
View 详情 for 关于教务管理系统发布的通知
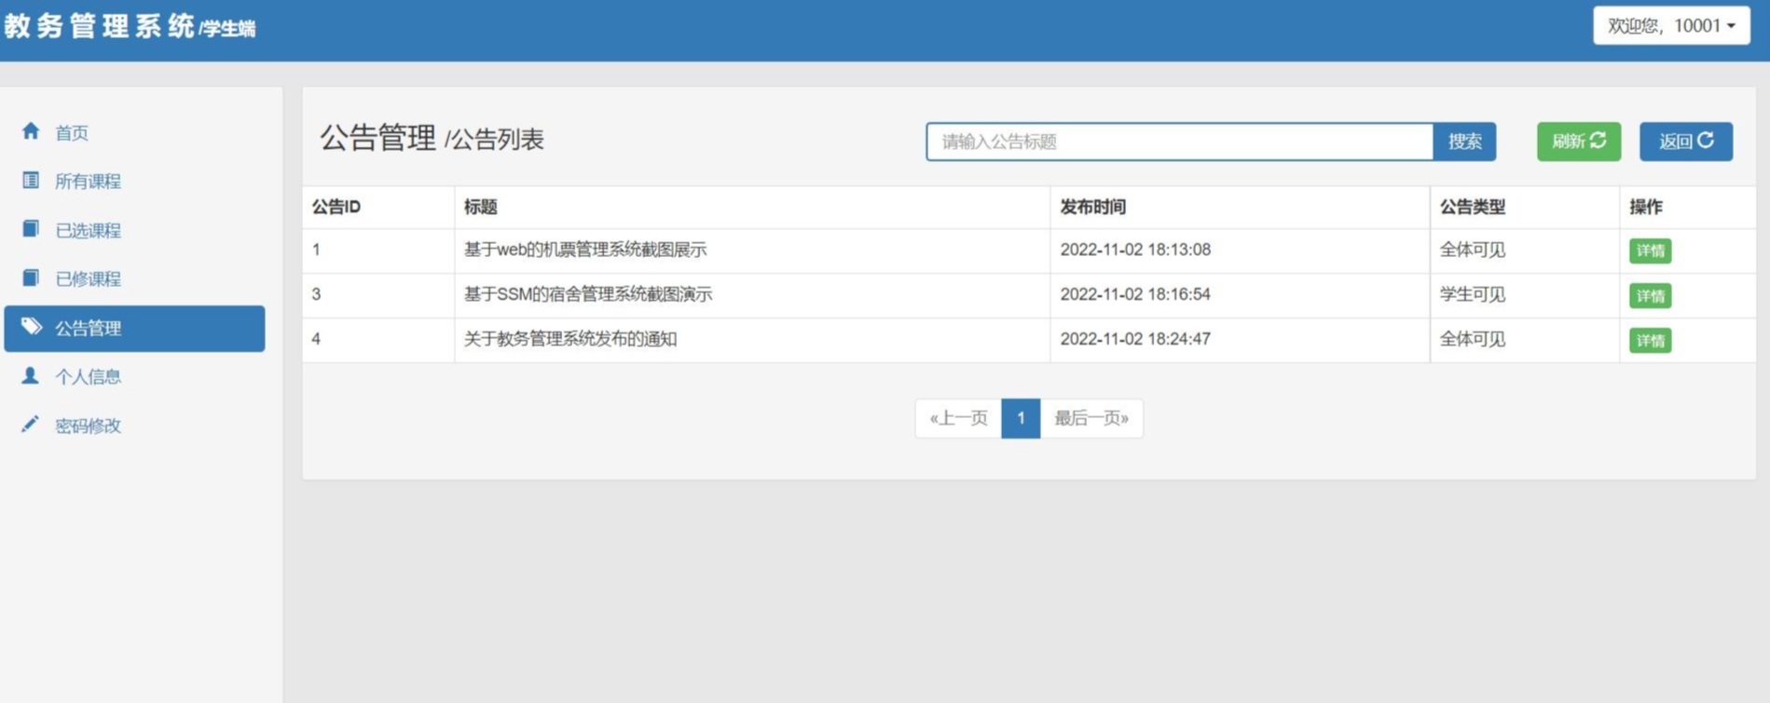point(1650,340)
